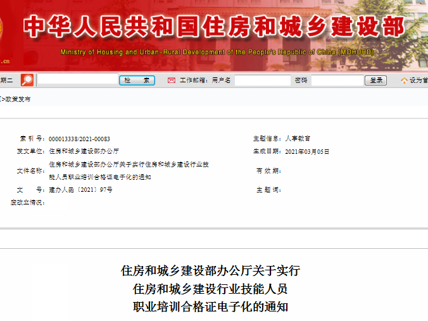
Task: Click the 有效期 label
Action: pyautogui.click(x=268, y=171)
